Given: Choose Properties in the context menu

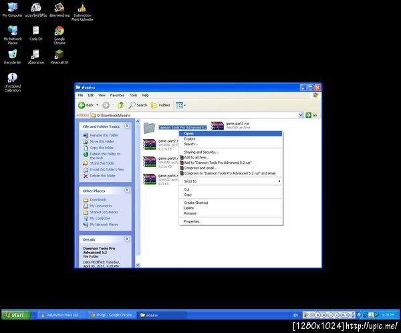Looking at the screenshot, I should click(231, 221).
